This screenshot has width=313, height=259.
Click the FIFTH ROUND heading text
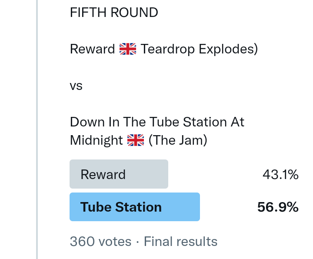pos(114,13)
